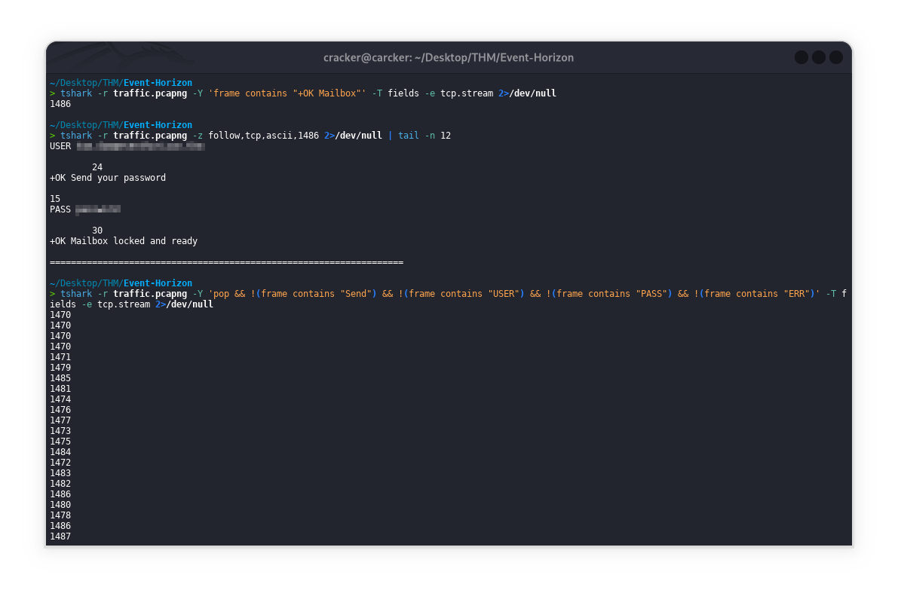This screenshot has width=898, height=596.
Task: Select stream number 1479 in output
Action: tap(60, 368)
